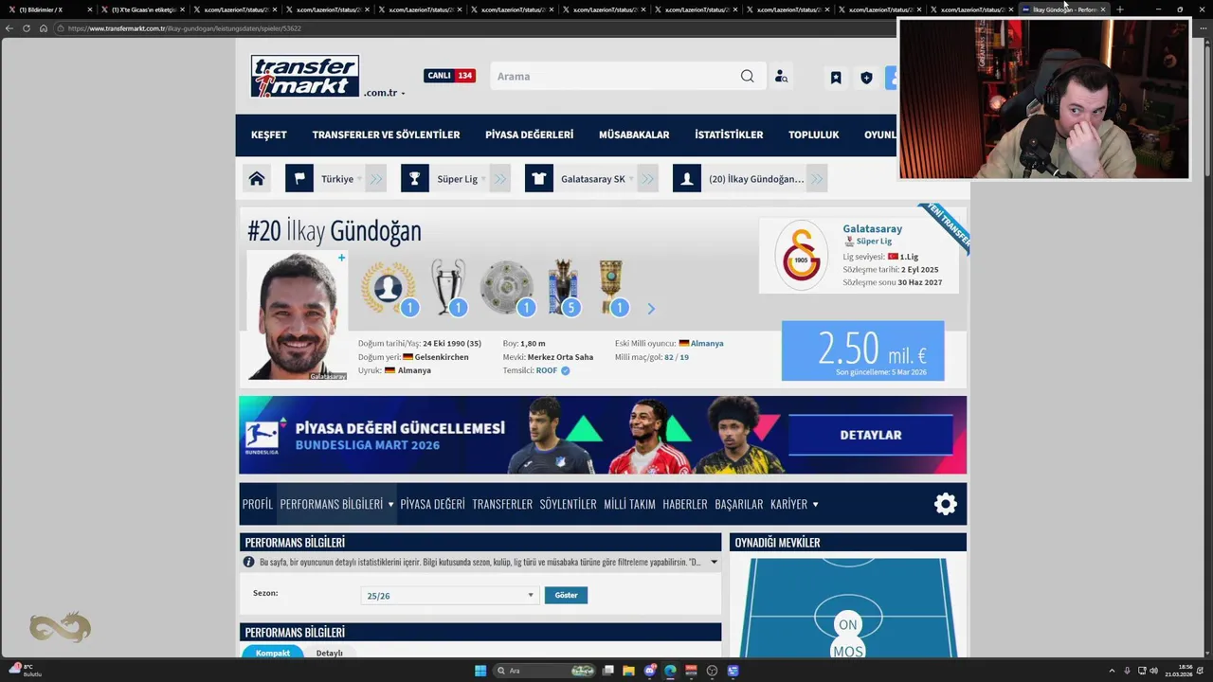Switch to Kompakt view

(273, 653)
